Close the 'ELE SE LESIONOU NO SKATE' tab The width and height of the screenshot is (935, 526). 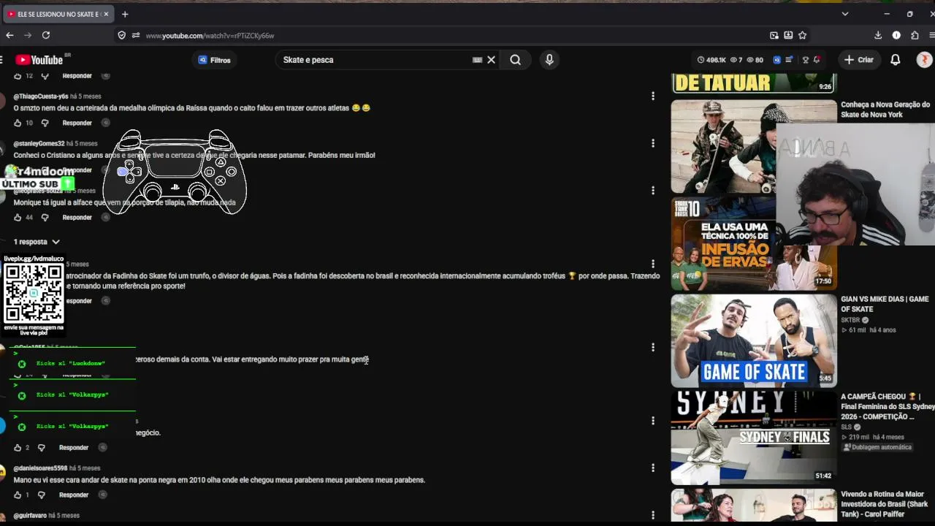106,14
